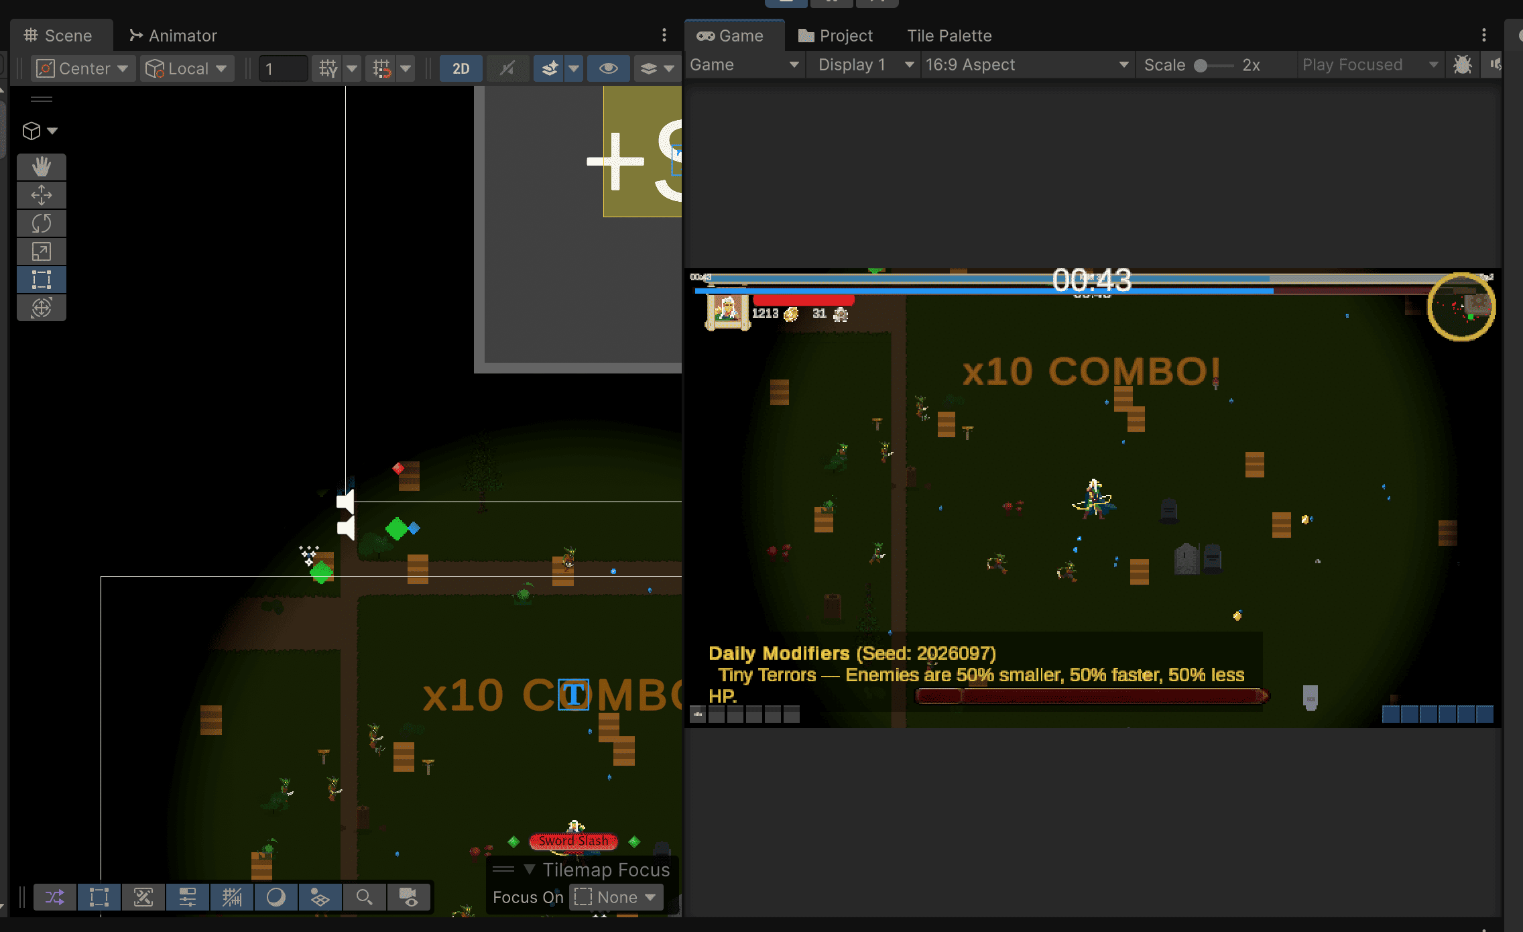Click the Game view bug icon
Image resolution: width=1523 pixels, height=932 pixels.
pyautogui.click(x=1462, y=65)
